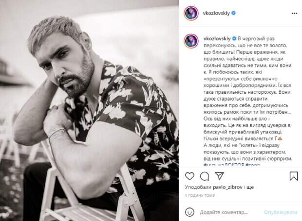Viewport: 302px width, 221px height.
Task: Open the three-dots more options menu
Action: point(295,13)
